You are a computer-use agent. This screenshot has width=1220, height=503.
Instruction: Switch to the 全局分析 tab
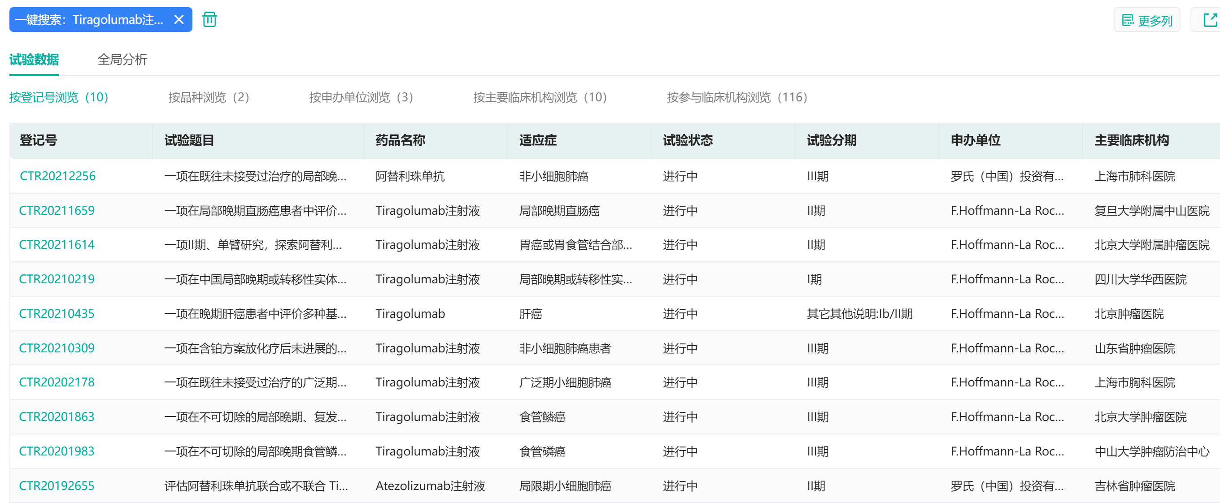point(122,59)
